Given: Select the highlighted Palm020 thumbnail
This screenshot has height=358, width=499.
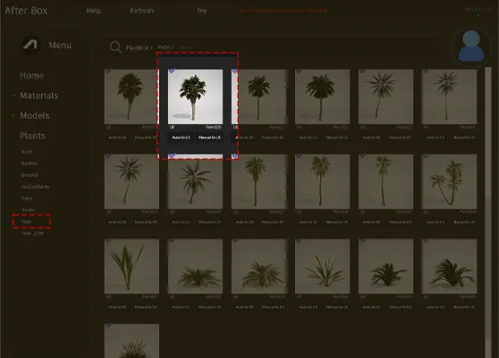Looking at the screenshot, I should click(196, 96).
